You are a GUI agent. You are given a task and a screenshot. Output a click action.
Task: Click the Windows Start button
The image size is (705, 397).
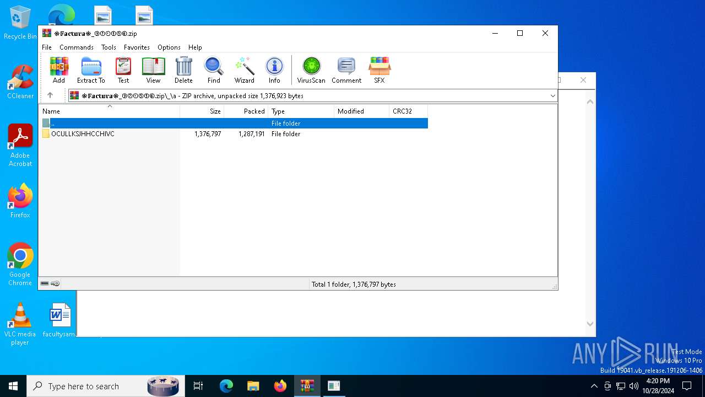13,386
